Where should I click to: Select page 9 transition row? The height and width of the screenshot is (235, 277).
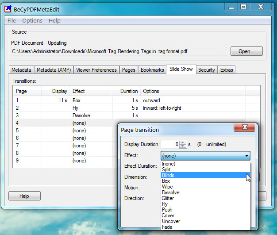[x=65, y=161]
